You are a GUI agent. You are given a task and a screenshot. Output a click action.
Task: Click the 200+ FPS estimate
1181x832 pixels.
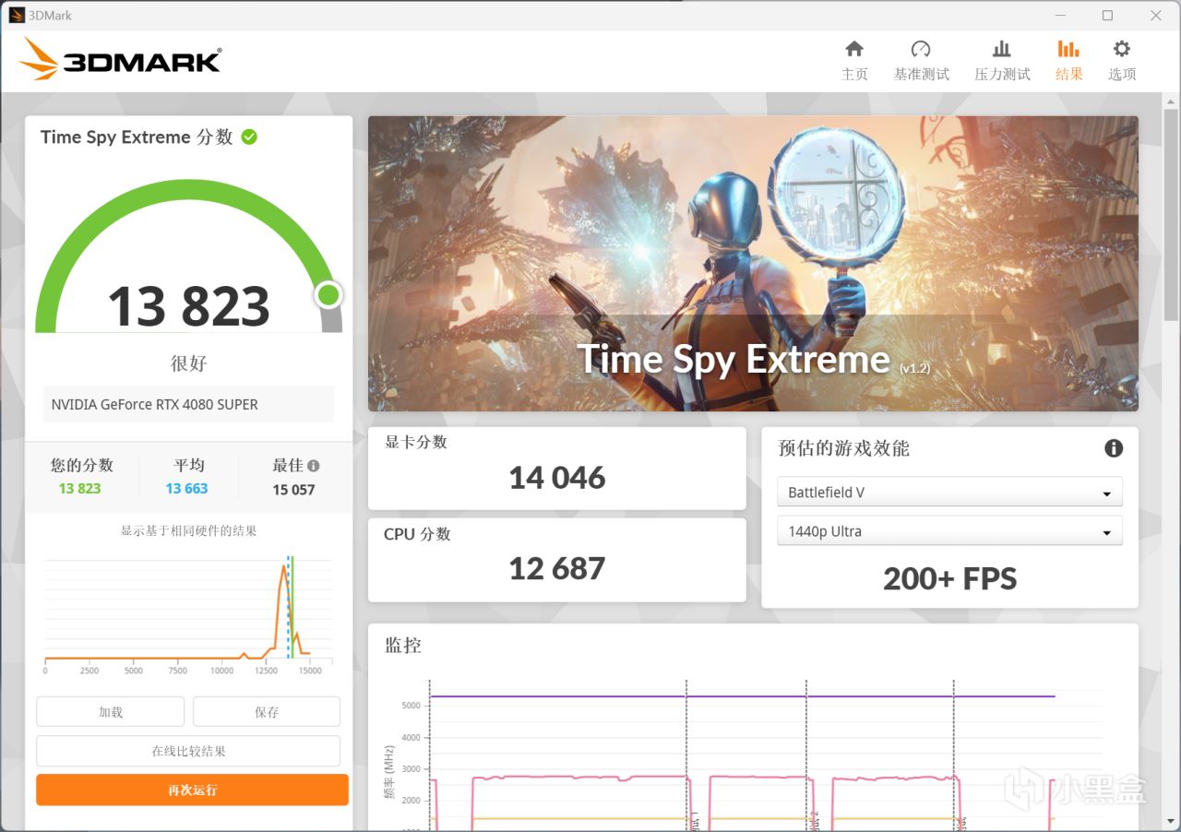(949, 578)
